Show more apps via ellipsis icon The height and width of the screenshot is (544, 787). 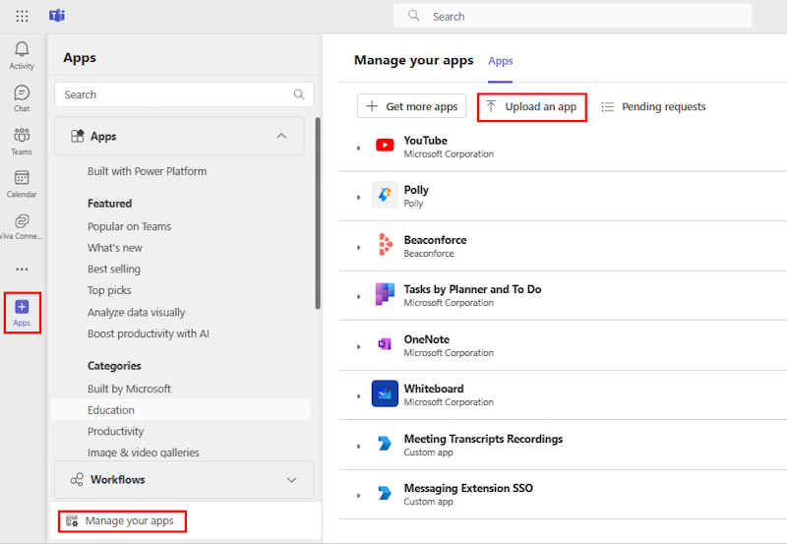pos(22,270)
